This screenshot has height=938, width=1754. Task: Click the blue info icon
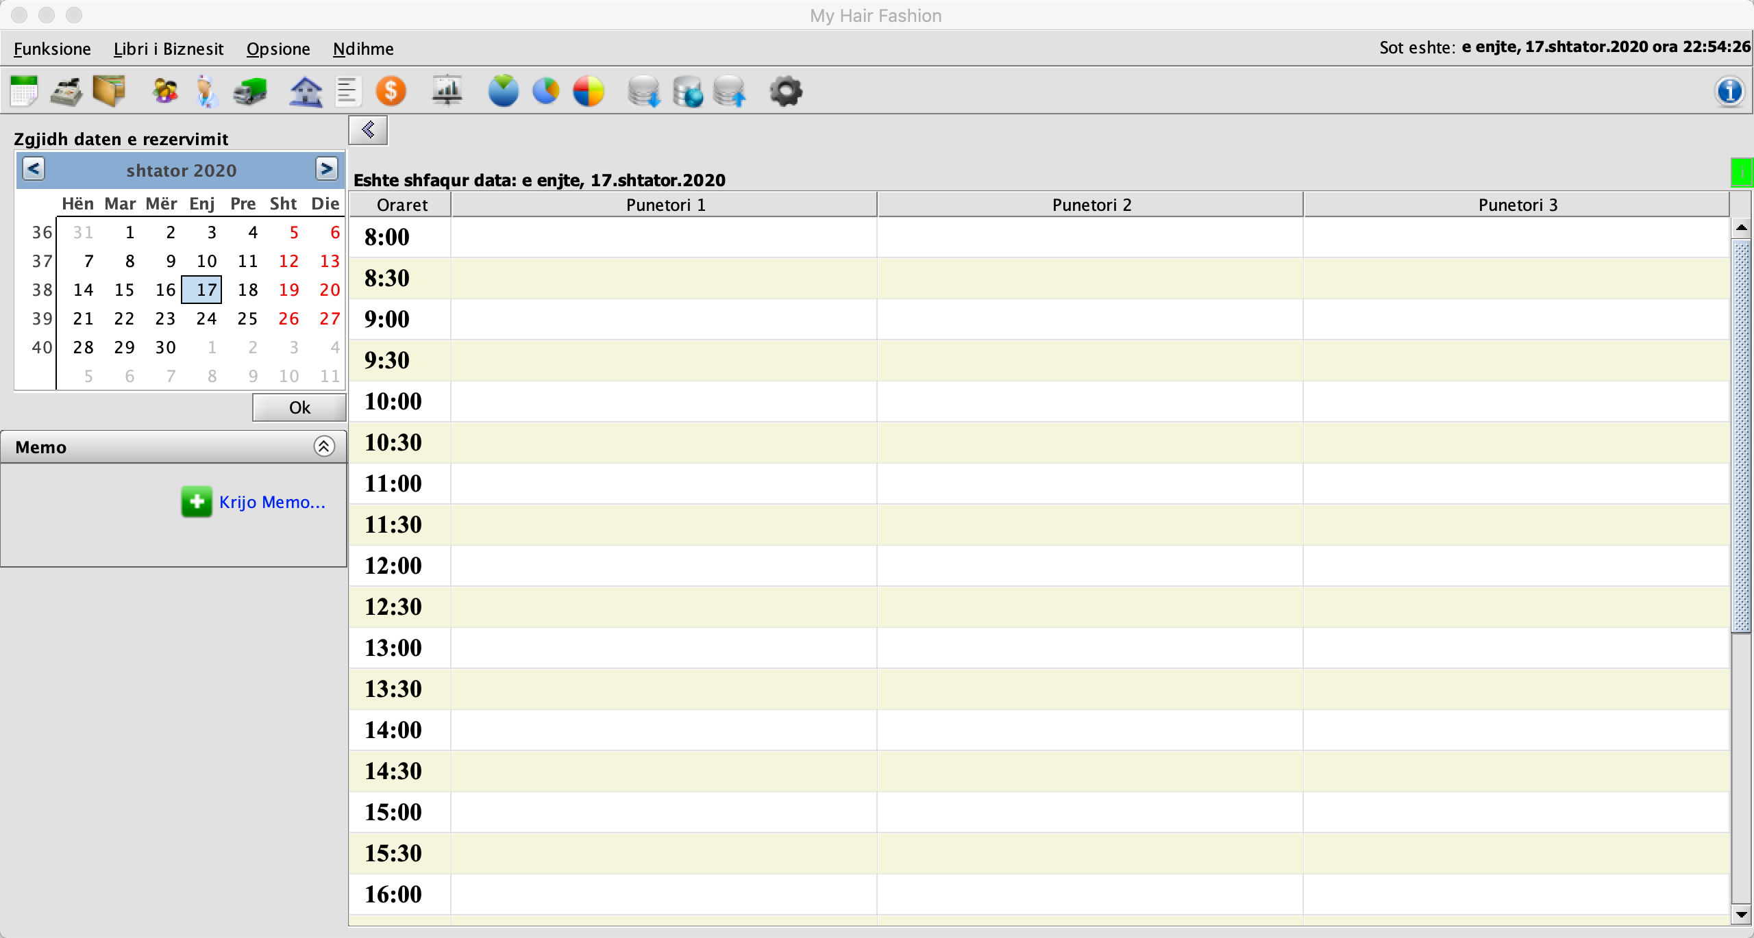point(1729,91)
